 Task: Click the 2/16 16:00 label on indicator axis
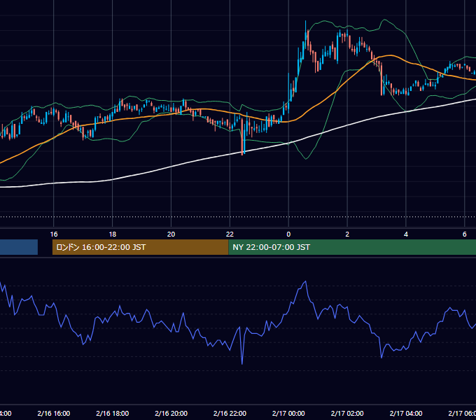(x=54, y=413)
